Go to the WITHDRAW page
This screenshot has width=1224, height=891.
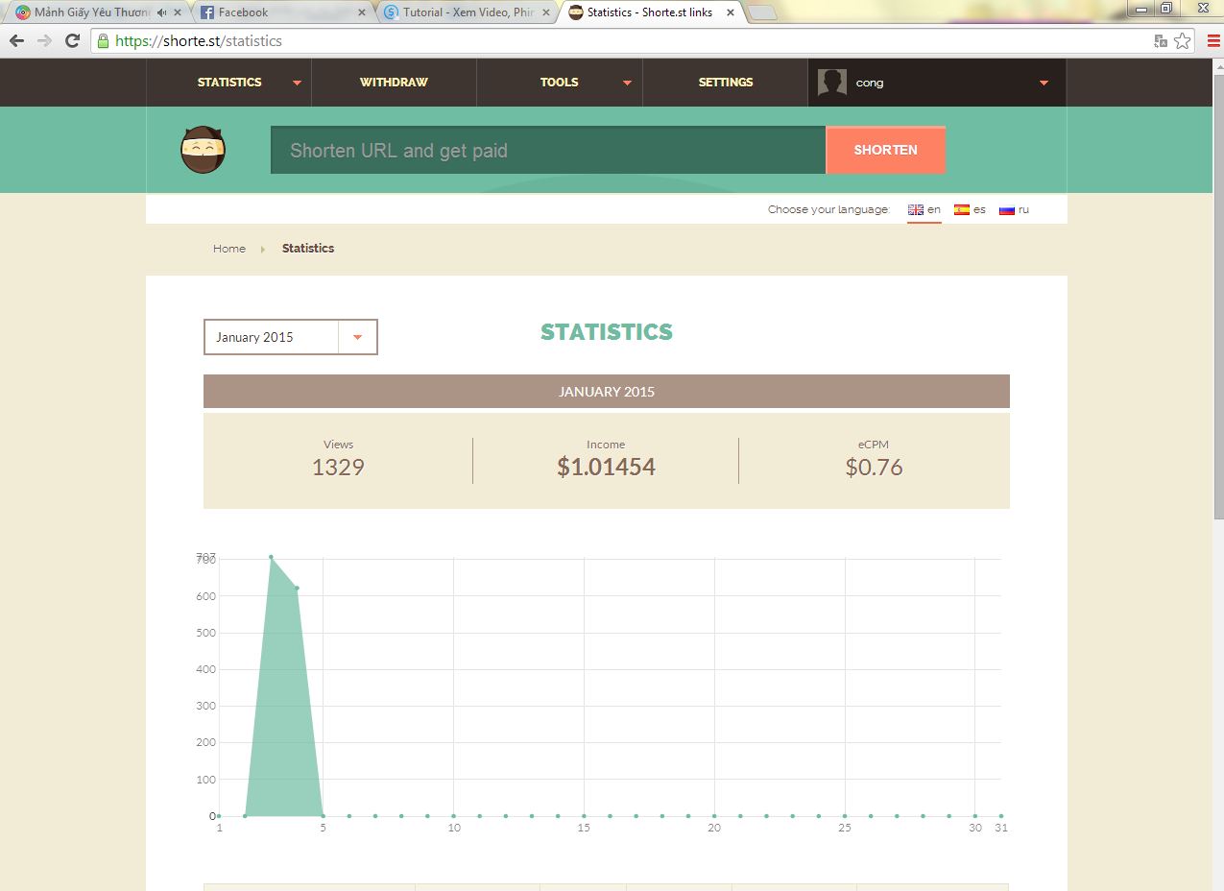(394, 83)
